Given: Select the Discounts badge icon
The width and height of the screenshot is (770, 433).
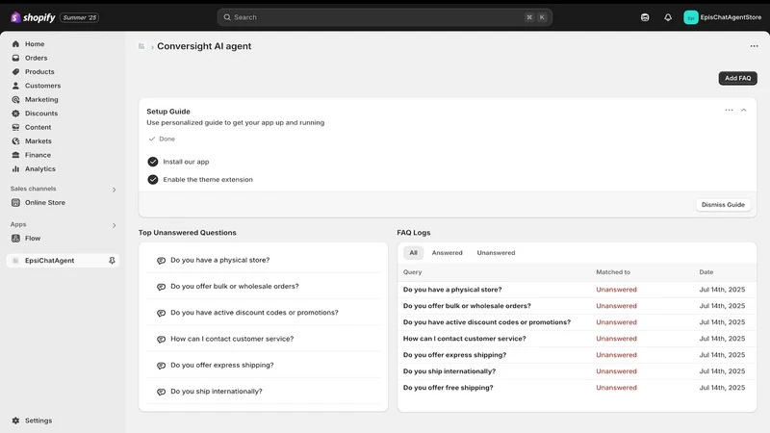Looking at the screenshot, I should click(15, 113).
